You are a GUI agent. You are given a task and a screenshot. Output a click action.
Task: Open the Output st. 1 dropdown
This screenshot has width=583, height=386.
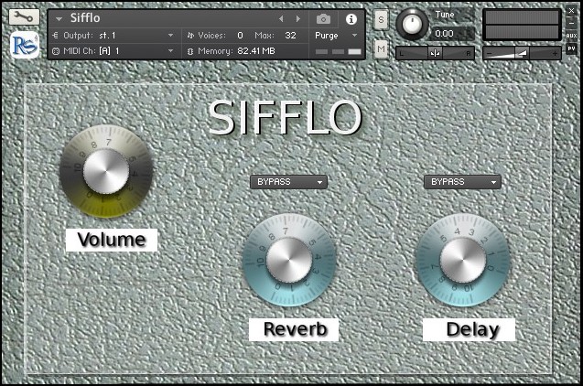pyautogui.click(x=113, y=36)
